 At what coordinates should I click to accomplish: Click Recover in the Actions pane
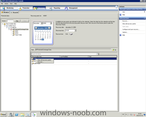coord(125,21)
